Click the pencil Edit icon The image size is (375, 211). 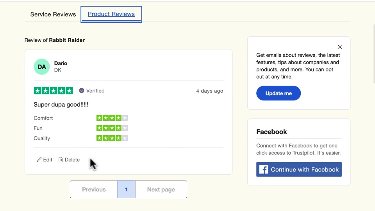tap(39, 160)
